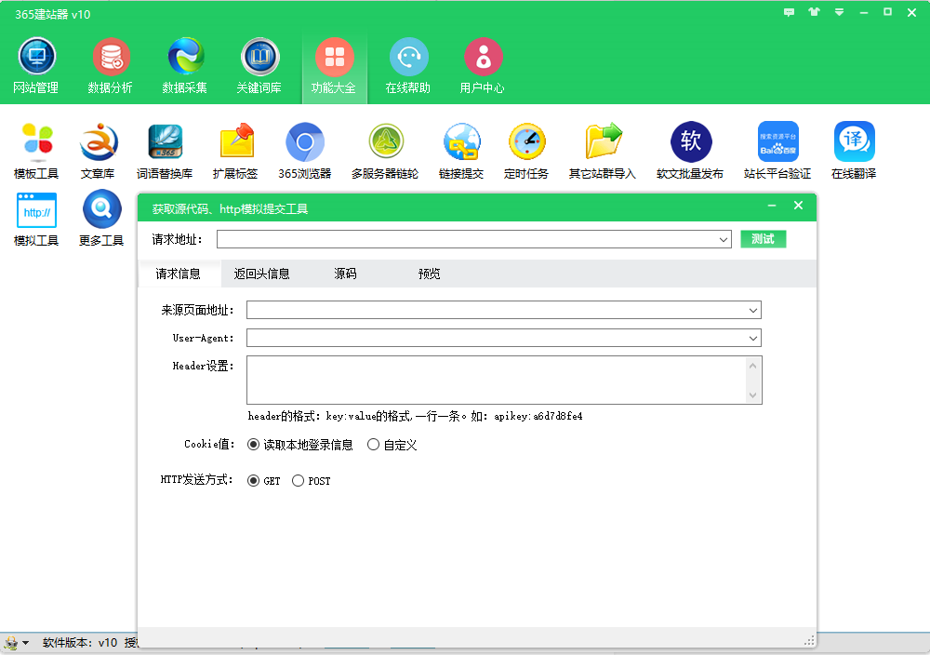Open 在线翻译 tool
This screenshot has width=930, height=655.
tap(854, 151)
